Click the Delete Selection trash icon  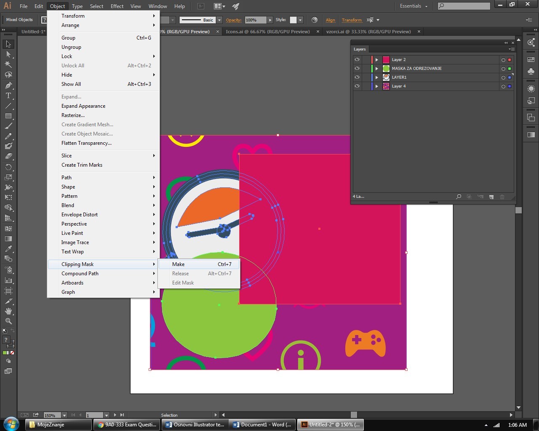pos(502,197)
